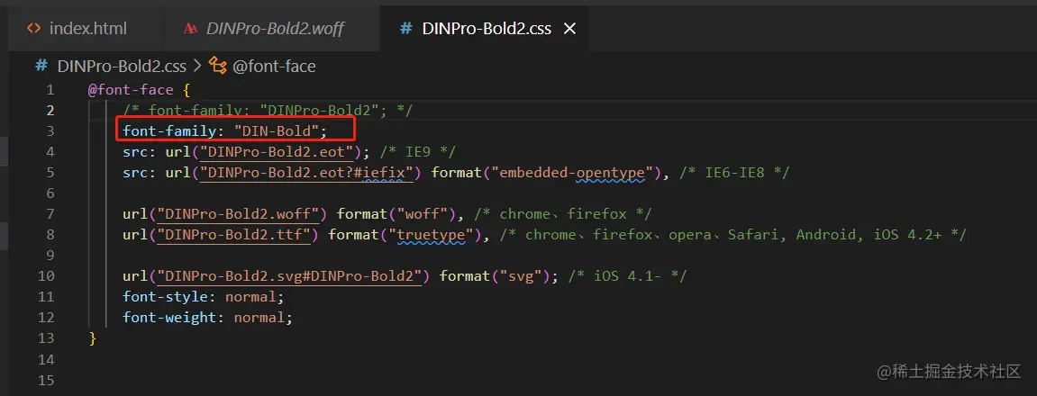Click the breadcrumb chevron separator
The width and height of the screenshot is (1037, 396).
[197, 66]
